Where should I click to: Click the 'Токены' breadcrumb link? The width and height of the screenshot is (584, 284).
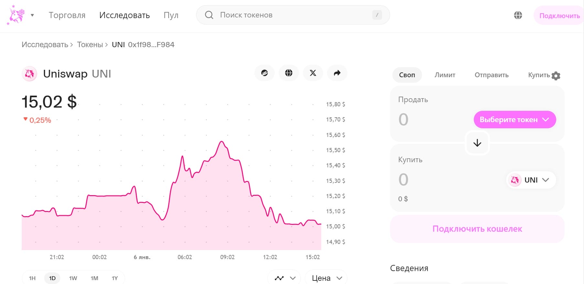coord(90,45)
